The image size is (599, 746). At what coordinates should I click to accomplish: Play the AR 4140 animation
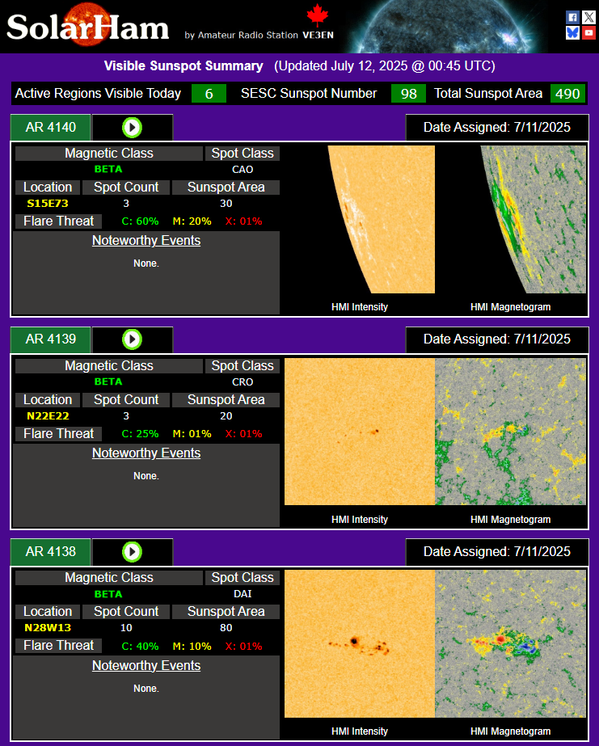pyautogui.click(x=132, y=128)
